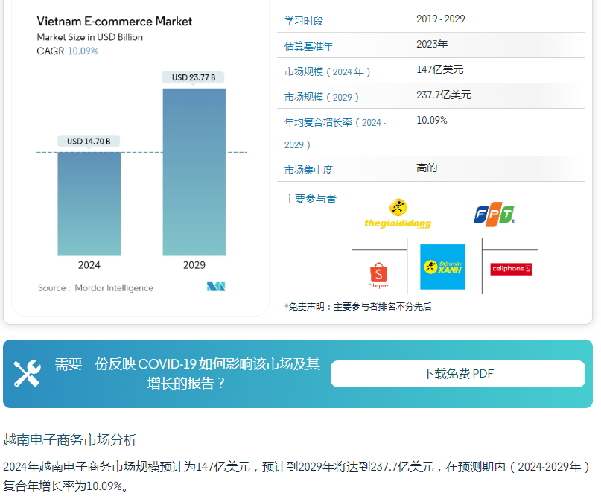The height and width of the screenshot is (499, 601).
Task: Click the 越南电子商务市场分析 heading
Action: [70, 440]
